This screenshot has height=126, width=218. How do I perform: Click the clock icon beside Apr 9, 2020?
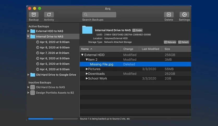tap(38, 42)
